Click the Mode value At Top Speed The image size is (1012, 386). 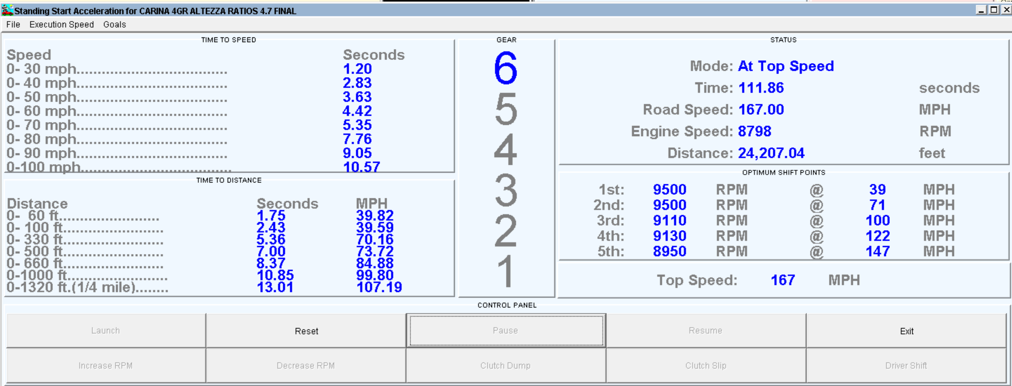point(786,66)
